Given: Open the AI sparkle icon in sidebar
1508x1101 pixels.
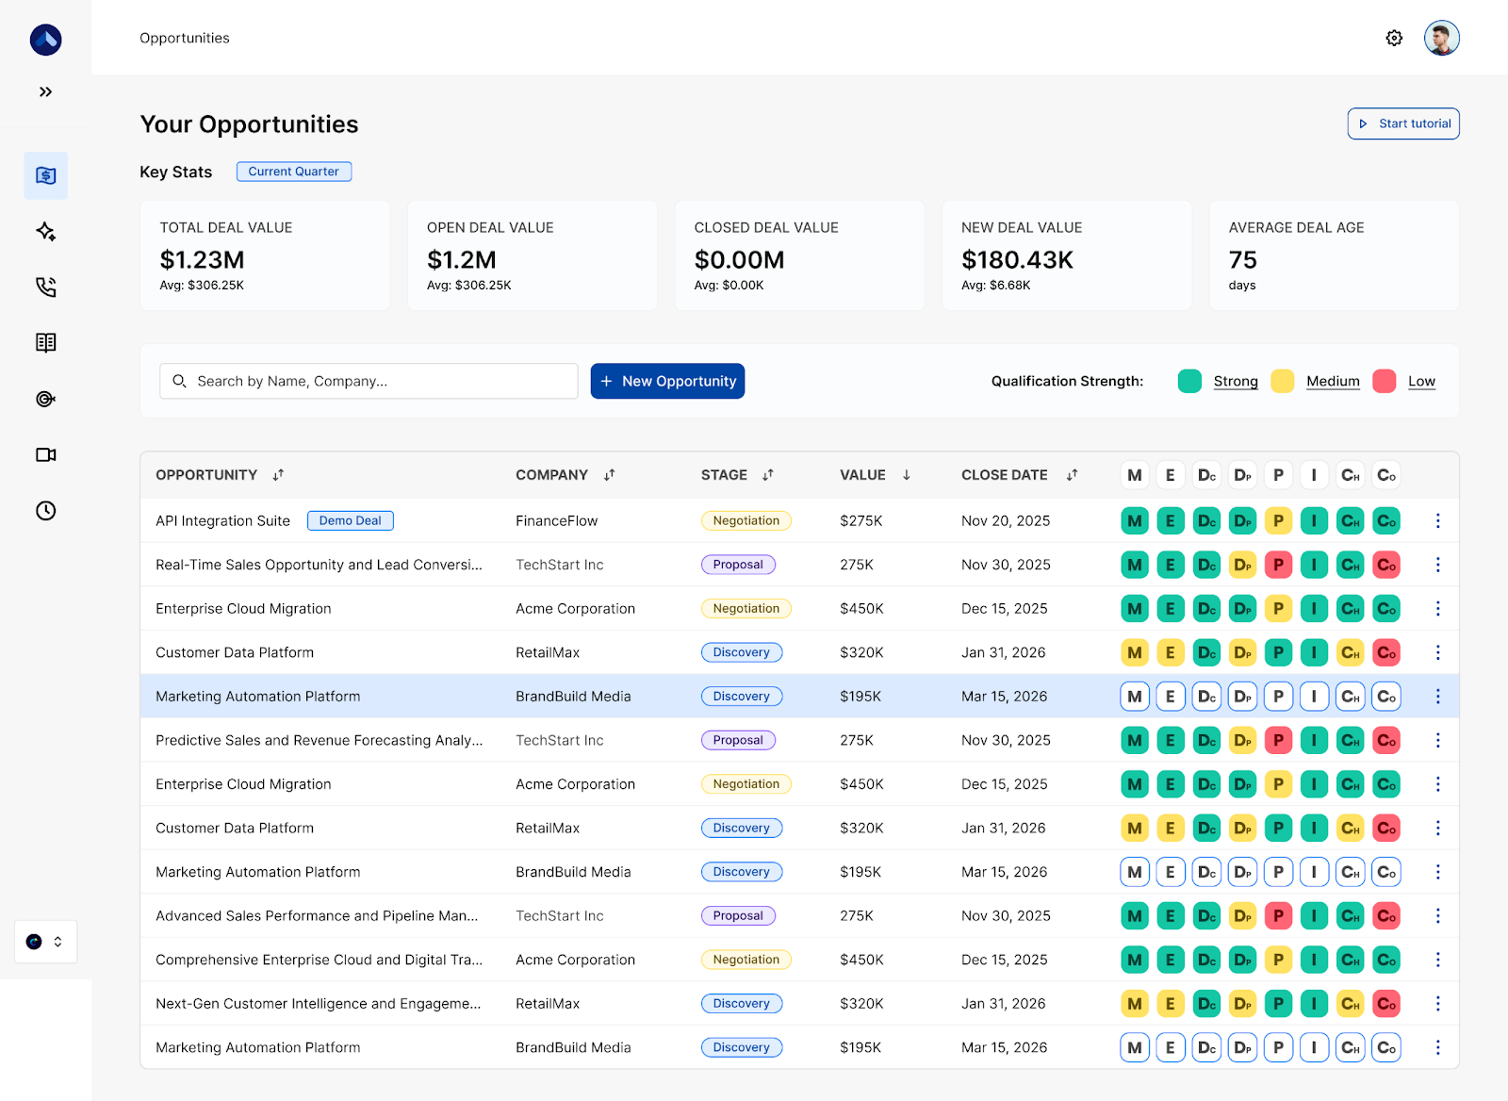Looking at the screenshot, I should pyautogui.click(x=45, y=232).
